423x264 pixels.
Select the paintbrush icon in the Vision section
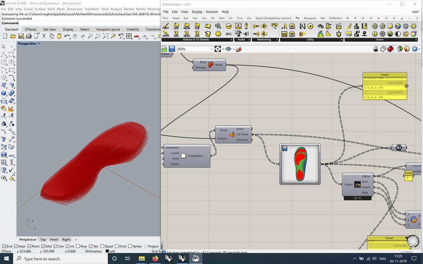point(348,25)
